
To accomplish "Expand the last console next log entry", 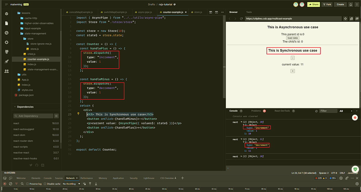I will point(241,156).
